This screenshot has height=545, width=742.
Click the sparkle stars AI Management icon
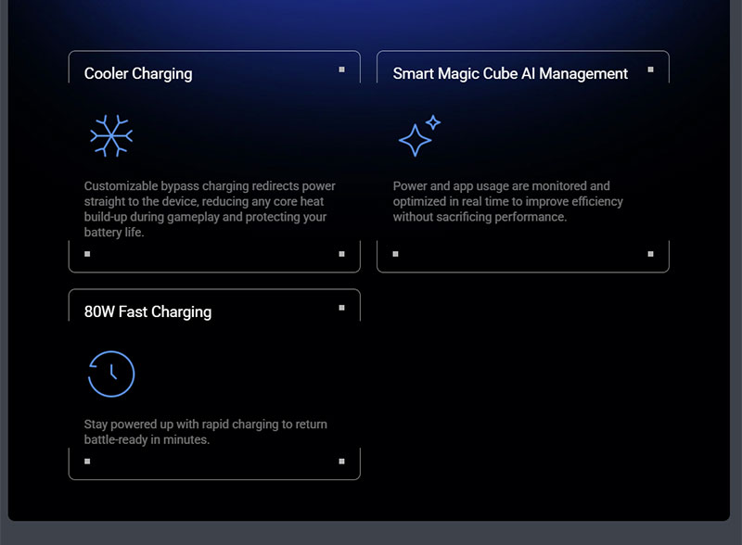click(x=418, y=136)
